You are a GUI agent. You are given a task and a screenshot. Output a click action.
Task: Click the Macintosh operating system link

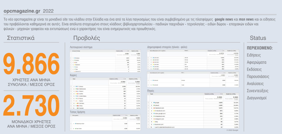pyautogui.click(x=77, y=65)
